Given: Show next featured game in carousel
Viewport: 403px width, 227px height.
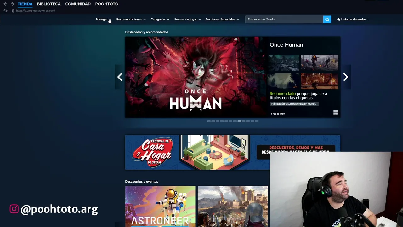Looking at the screenshot, I should click(346, 77).
